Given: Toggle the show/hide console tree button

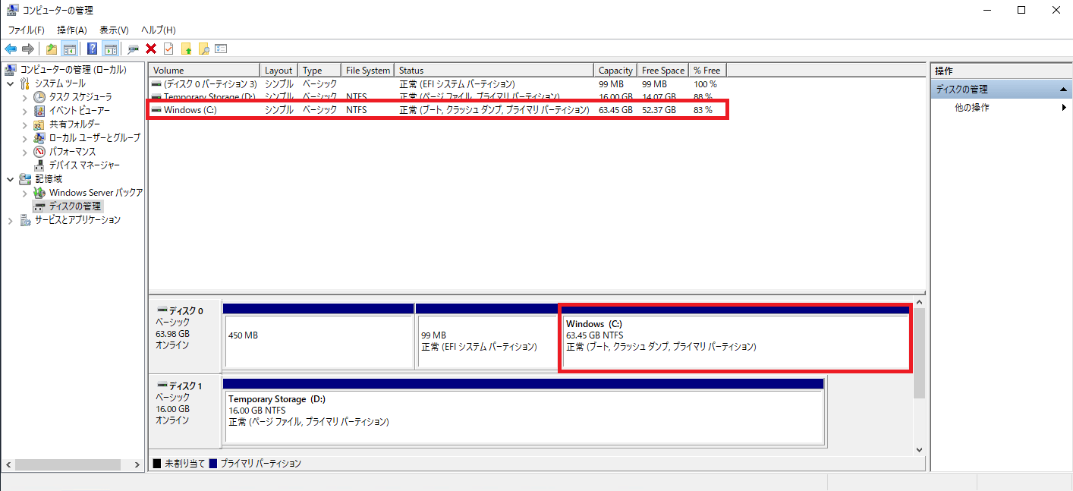Looking at the screenshot, I should click(69, 49).
